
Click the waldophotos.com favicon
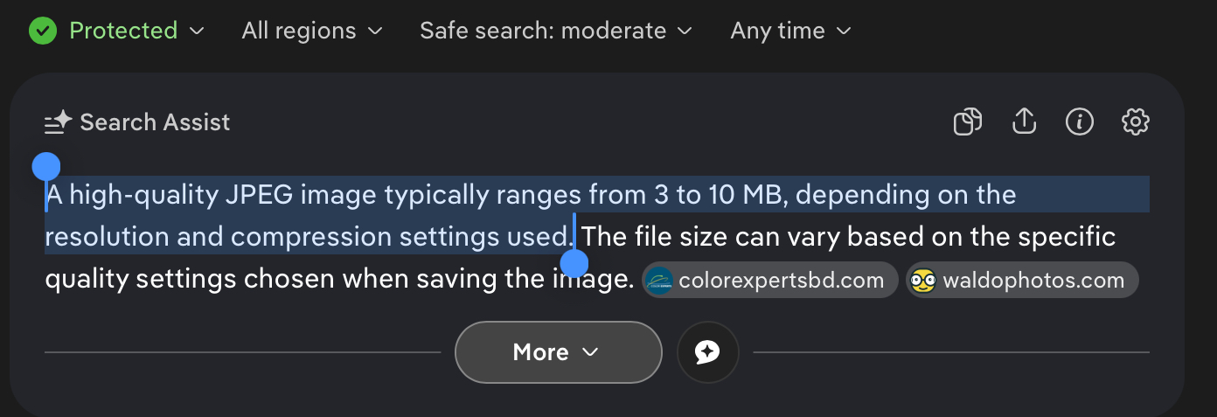tap(922, 281)
